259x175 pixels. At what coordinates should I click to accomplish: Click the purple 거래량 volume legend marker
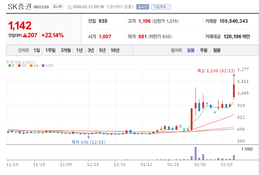point(242,149)
